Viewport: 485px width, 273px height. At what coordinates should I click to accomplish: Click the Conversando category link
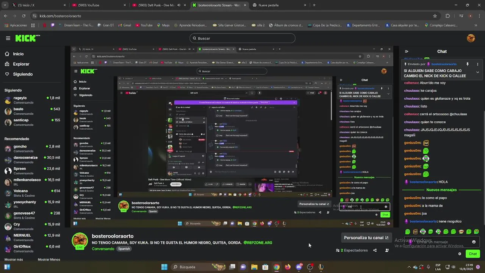[x=103, y=249]
